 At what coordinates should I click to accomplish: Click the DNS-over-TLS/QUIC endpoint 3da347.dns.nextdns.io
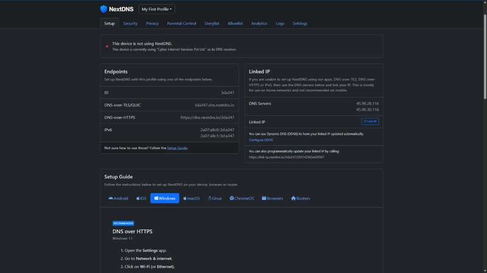(x=214, y=105)
